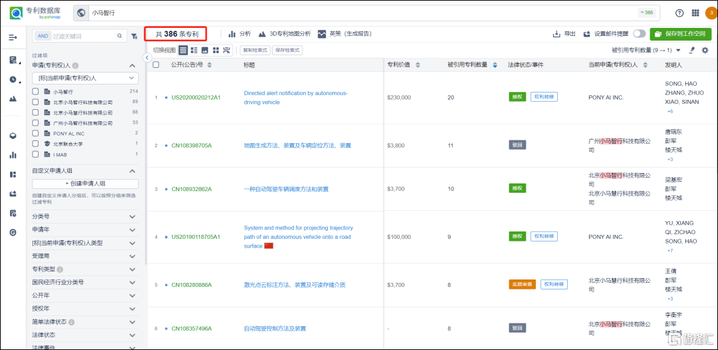
Task: Collapse the 自定义申请人组 section
Action: coord(132,171)
